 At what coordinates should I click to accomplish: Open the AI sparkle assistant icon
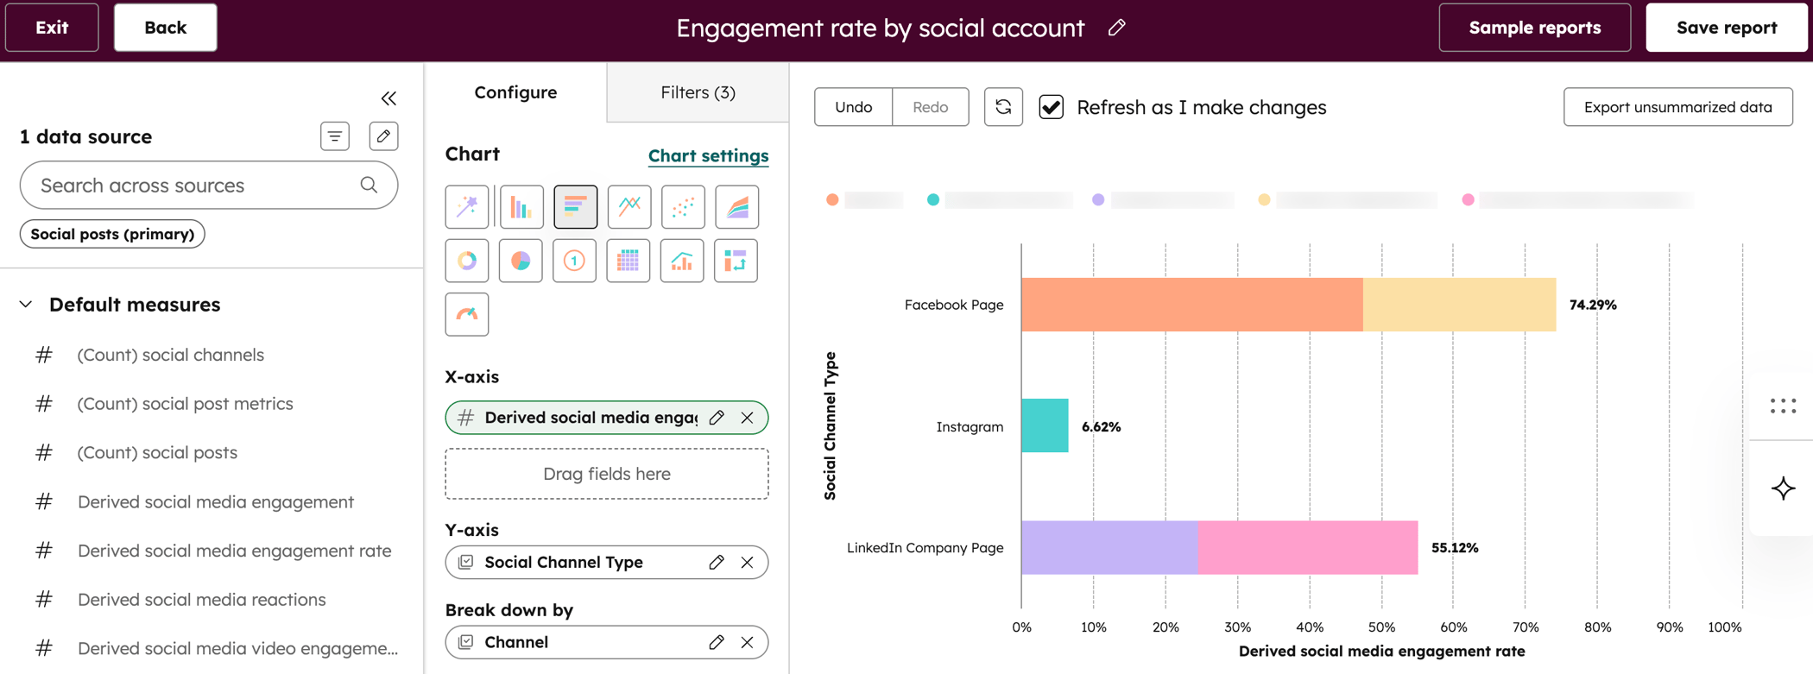point(1783,488)
